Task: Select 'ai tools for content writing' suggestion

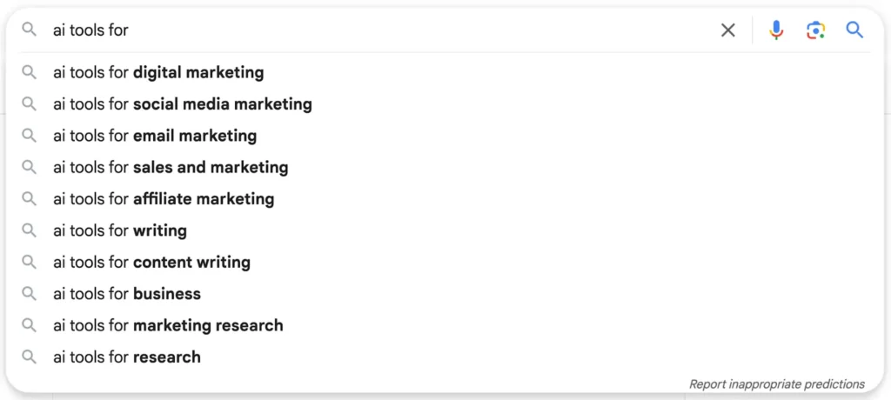Action: [x=445, y=262]
